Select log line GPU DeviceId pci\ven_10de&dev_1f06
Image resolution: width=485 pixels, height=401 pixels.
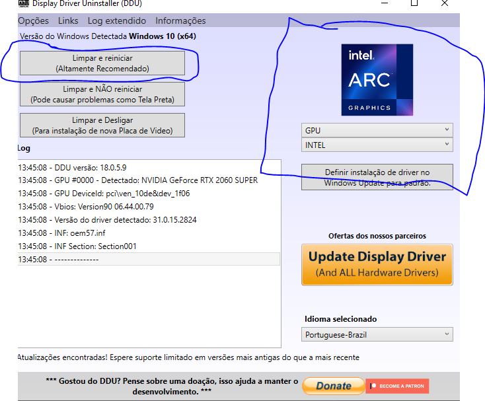[x=149, y=194]
